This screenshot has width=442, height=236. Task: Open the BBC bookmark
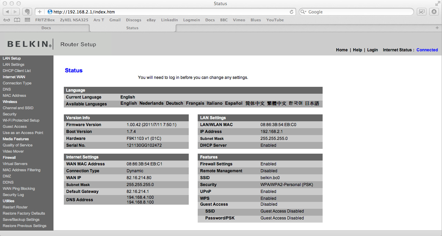point(224,20)
